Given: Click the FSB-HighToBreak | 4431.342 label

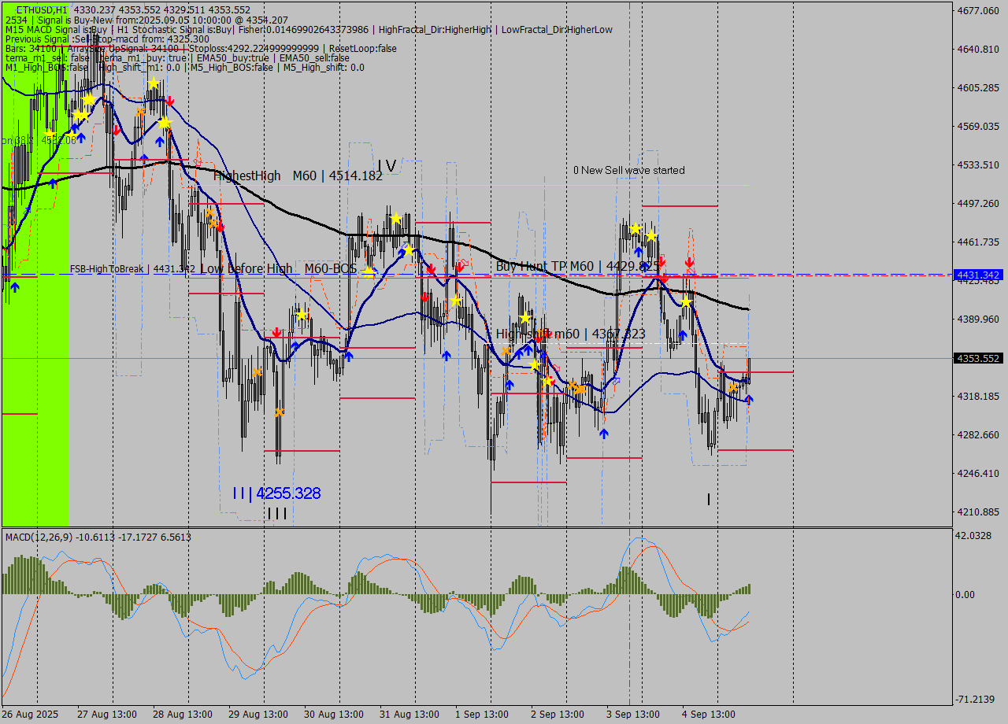Looking at the screenshot, I should [132, 269].
